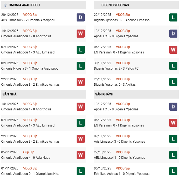The image size is (179, 177).
Task: Click the L badge for the Olympiakos Nic. match
Action: coord(80,171)
